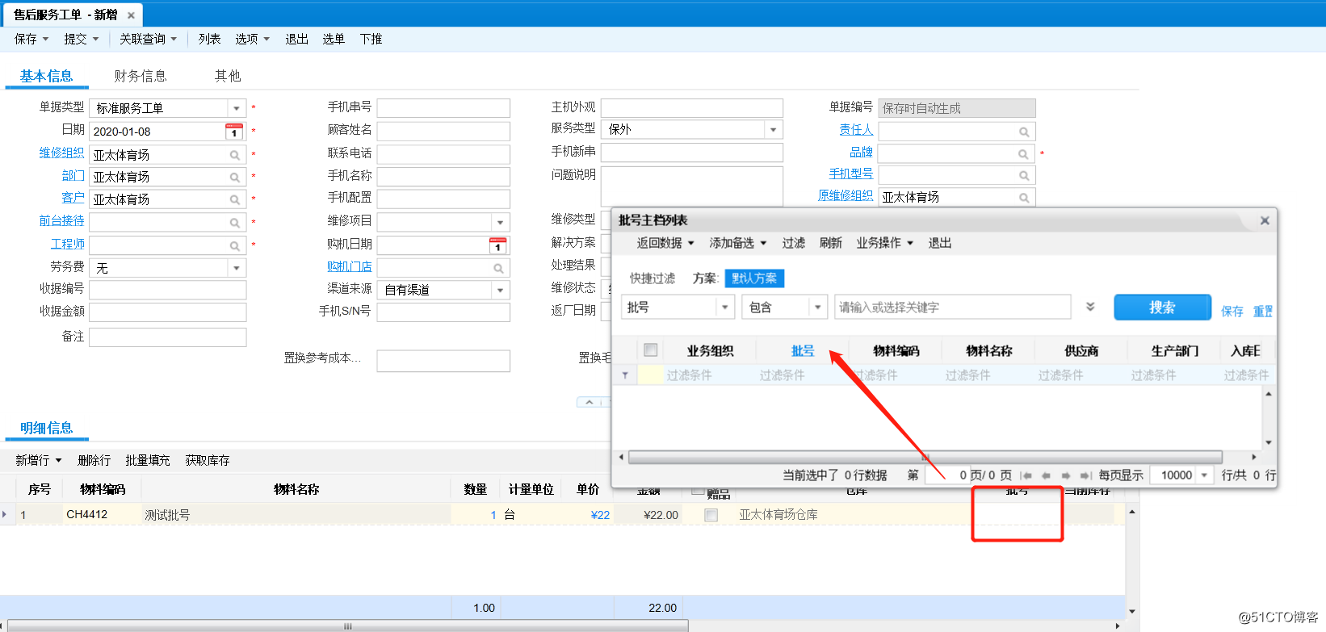The width and height of the screenshot is (1326, 632).
Task: Open 维修项目 dropdown
Action: (501, 222)
